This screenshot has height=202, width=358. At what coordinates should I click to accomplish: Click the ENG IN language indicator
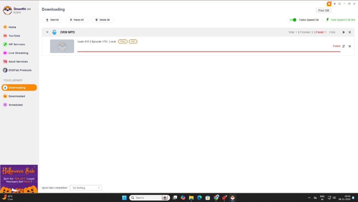[322, 198]
